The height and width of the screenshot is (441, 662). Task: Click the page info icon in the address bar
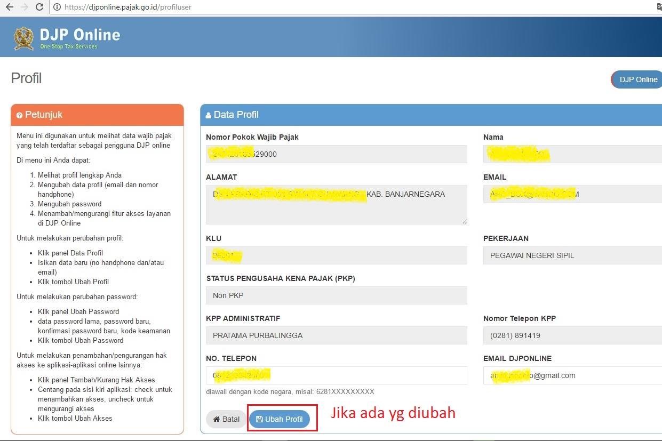click(57, 7)
